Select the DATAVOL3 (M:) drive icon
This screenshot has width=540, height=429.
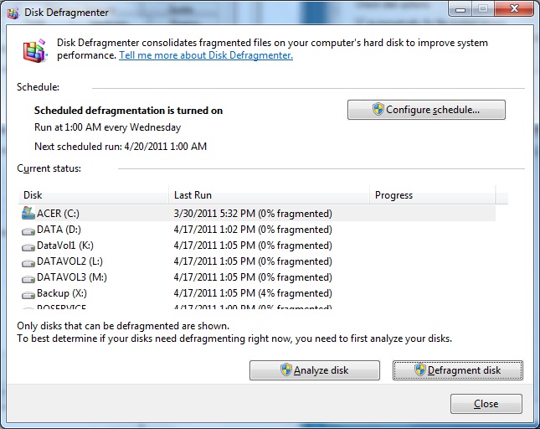tap(28, 278)
